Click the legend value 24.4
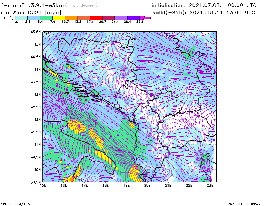This screenshot has width=267, height=206. (115, 22)
